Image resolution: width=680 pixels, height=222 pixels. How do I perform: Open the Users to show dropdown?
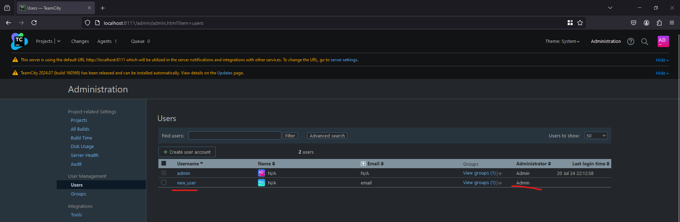pos(596,136)
